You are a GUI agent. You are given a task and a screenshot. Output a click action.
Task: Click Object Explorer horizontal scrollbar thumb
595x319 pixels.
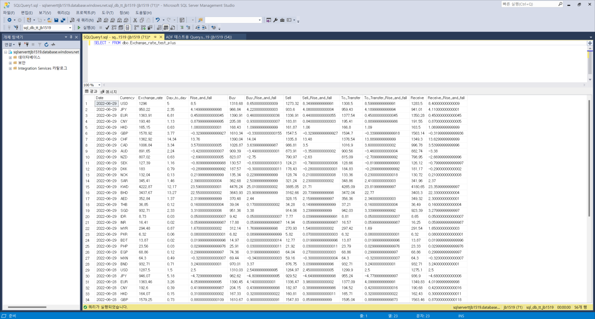(x=27, y=307)
